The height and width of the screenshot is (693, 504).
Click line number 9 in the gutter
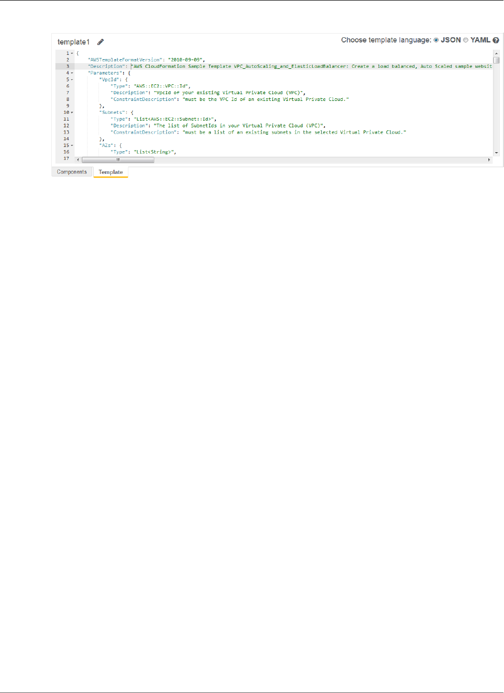tap(67, 106)
